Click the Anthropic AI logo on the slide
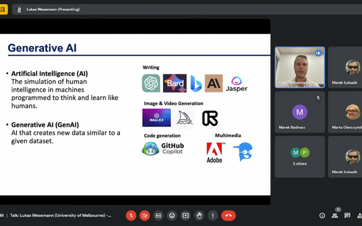Viewport: 362px width, 226px height. tap(214, 83)
